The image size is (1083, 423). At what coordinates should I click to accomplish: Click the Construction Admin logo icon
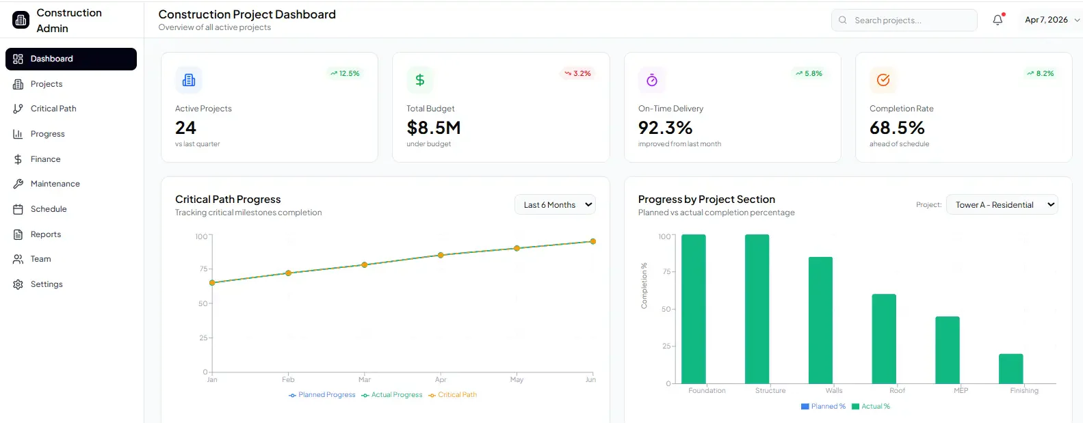pyautogui.click(x=21, y=21)
